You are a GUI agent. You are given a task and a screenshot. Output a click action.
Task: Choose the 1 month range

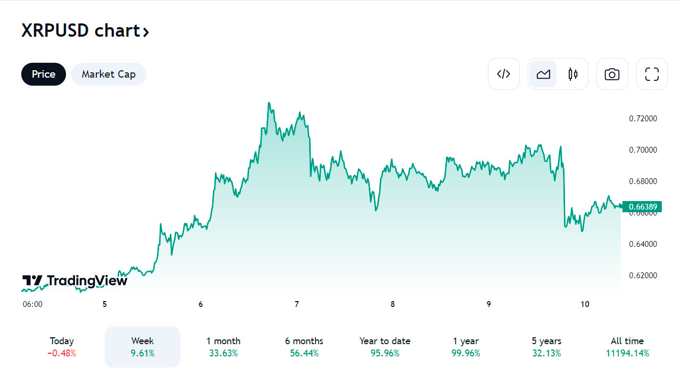pos(223,347)
